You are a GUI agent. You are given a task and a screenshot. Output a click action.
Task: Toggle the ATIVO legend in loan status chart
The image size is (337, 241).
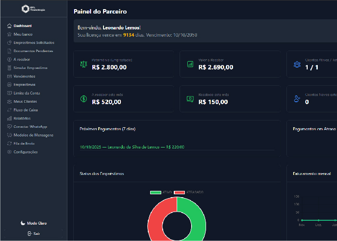click(161, 192)
